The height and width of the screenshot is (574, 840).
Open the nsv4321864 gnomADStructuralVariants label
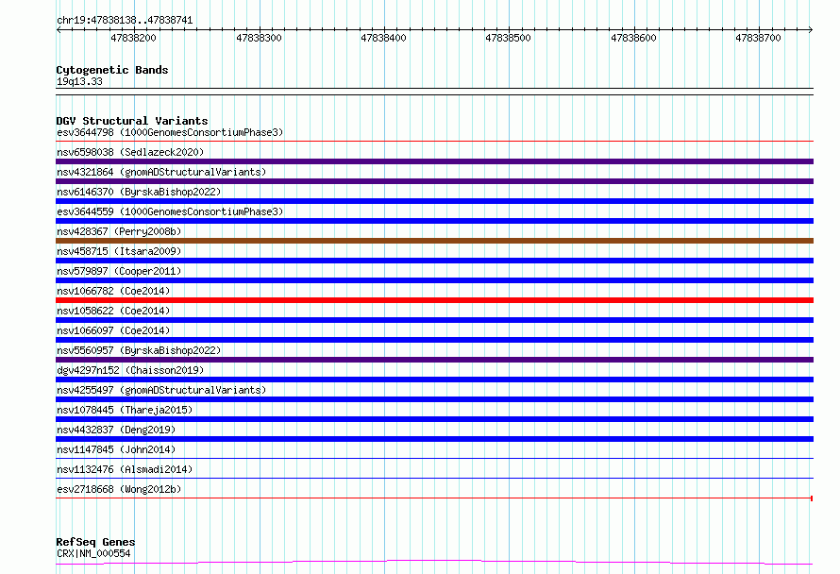[161, 172]
